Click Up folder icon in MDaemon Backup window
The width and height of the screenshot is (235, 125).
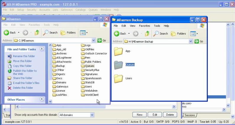tap(147, 33)
